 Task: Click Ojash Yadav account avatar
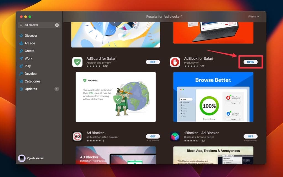[22, 158]
